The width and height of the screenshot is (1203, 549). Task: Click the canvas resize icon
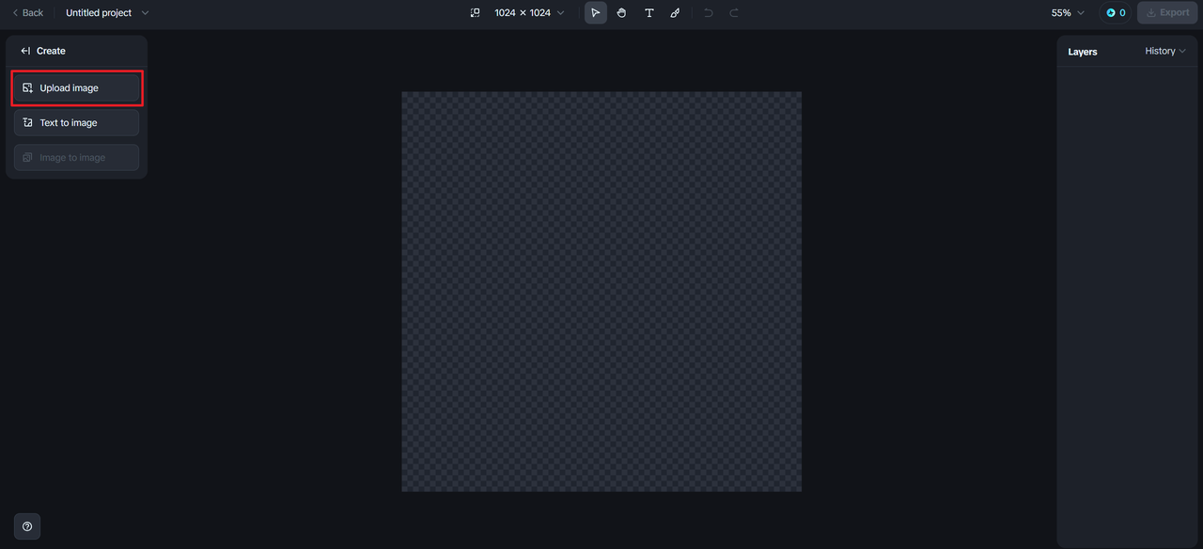click(x=475, y=13)
